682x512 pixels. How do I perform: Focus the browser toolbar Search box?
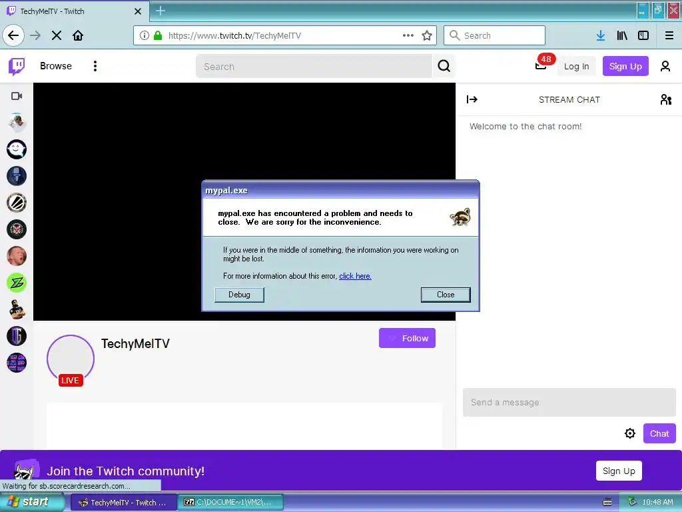tap(494, 35)
